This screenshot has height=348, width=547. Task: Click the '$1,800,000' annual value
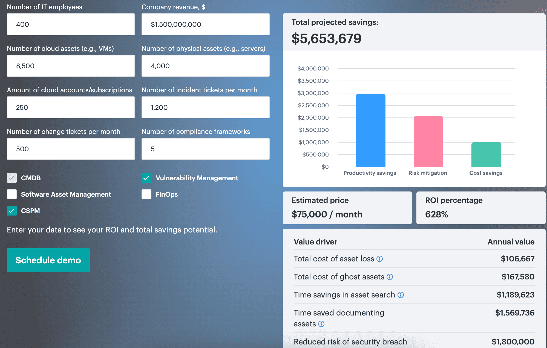point(513,342)
